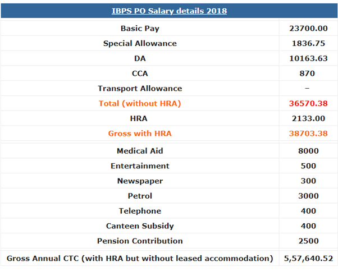Select the red total value 36570.38
This screenshot has height=276, width=338.
307,104
